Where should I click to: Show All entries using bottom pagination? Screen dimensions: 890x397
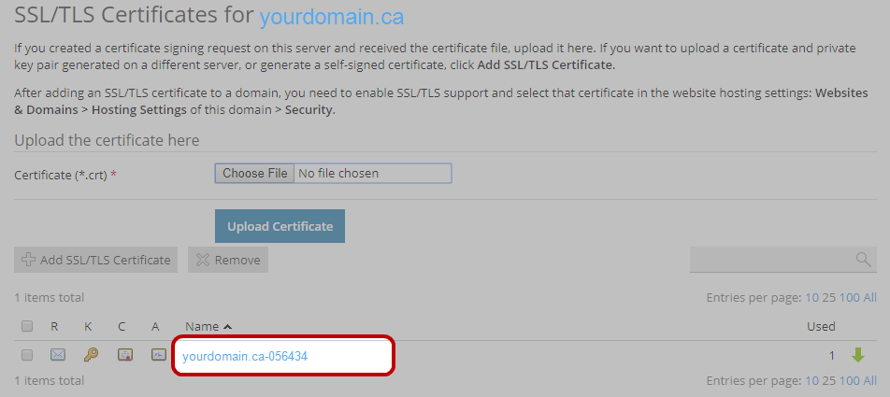click(869, 380)
